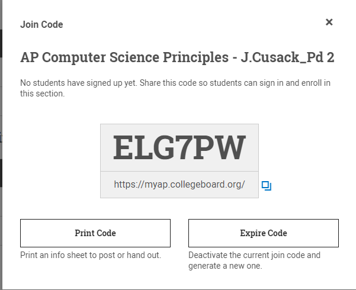The image size is (356, 290).
Task: Click the myap.collegeboard.org URL field
Action: [x=179, y=185]
